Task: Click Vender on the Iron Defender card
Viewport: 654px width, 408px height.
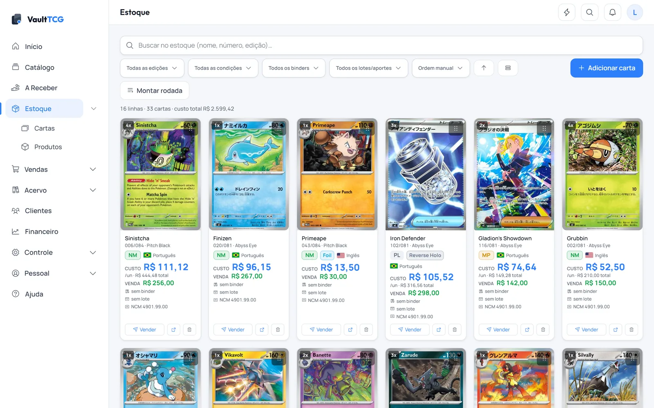Action: (410, 330)
